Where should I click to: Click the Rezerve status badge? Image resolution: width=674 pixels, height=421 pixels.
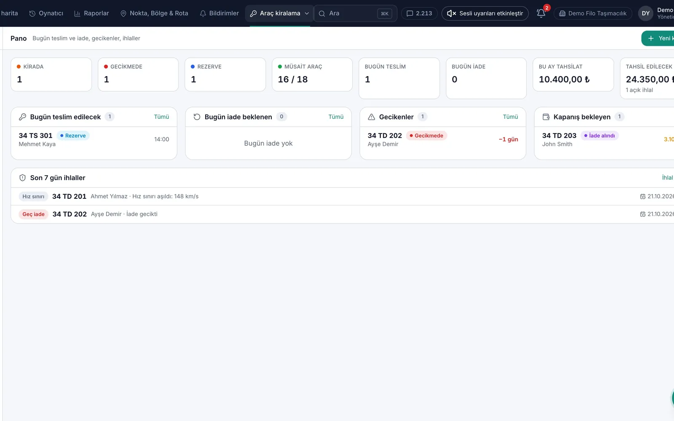coord(73,136)
